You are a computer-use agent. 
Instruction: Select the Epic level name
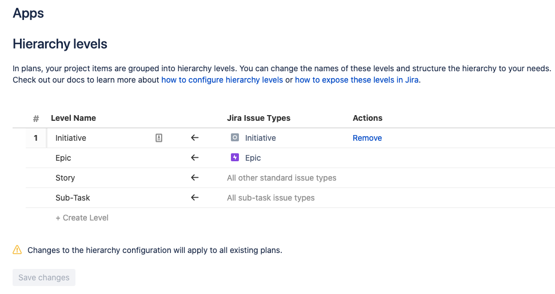63,158
